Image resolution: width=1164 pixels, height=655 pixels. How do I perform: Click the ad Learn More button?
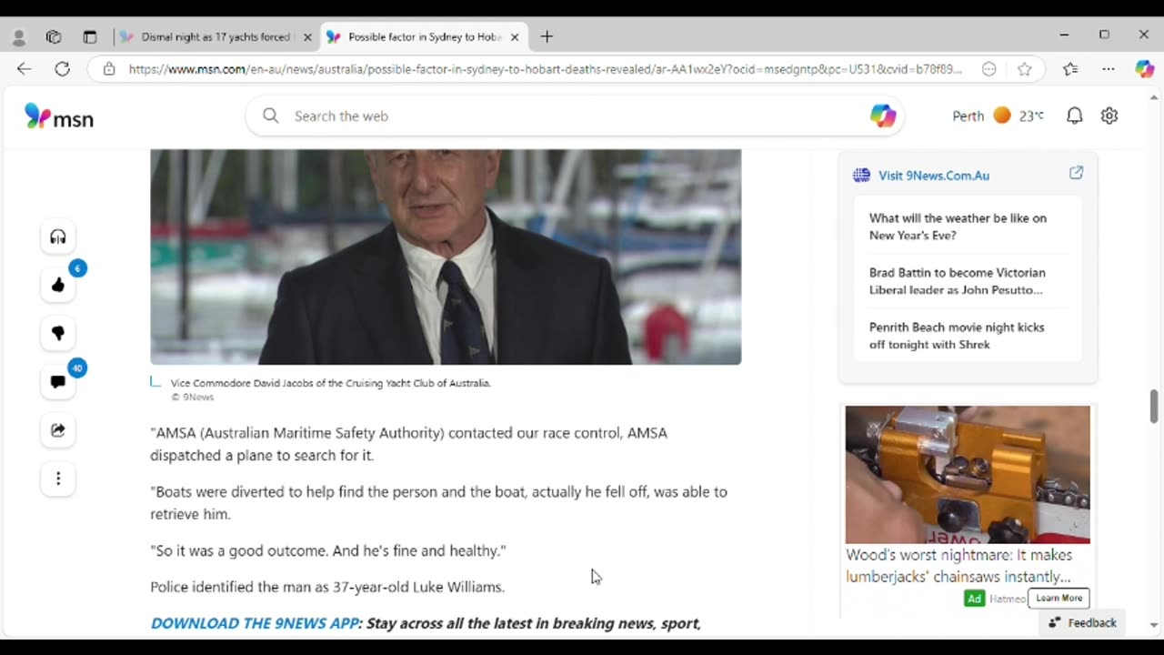1059,598
